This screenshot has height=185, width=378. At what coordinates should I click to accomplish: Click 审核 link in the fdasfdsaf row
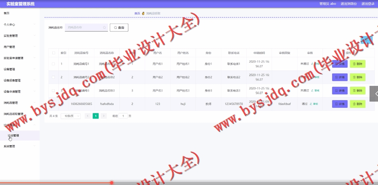click(x=314, y=104)
